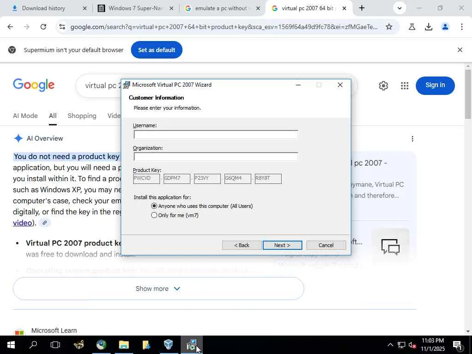Go back in the browser
This screenshot has height=354, width=472.
[10, 27]
